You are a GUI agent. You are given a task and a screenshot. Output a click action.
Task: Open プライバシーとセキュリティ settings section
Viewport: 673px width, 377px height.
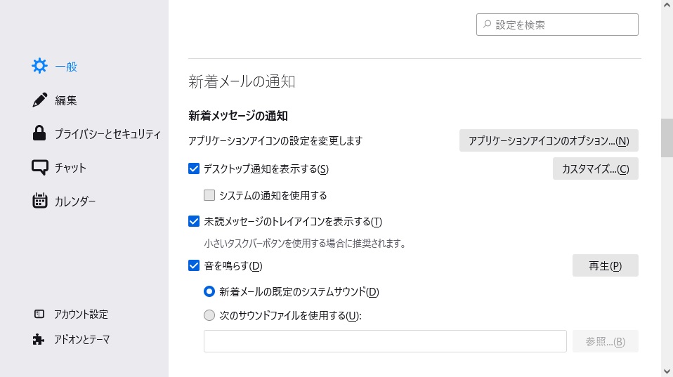coord(107,134)
